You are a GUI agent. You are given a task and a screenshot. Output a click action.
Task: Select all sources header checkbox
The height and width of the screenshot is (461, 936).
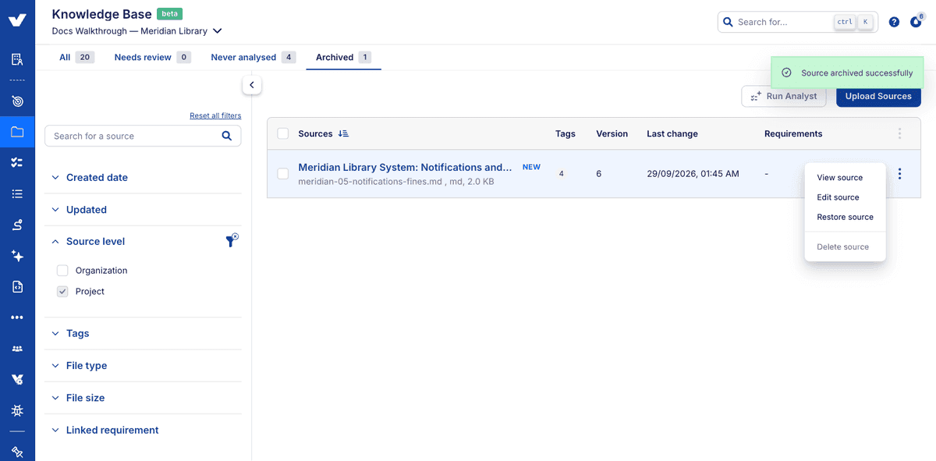click(282, 134)
